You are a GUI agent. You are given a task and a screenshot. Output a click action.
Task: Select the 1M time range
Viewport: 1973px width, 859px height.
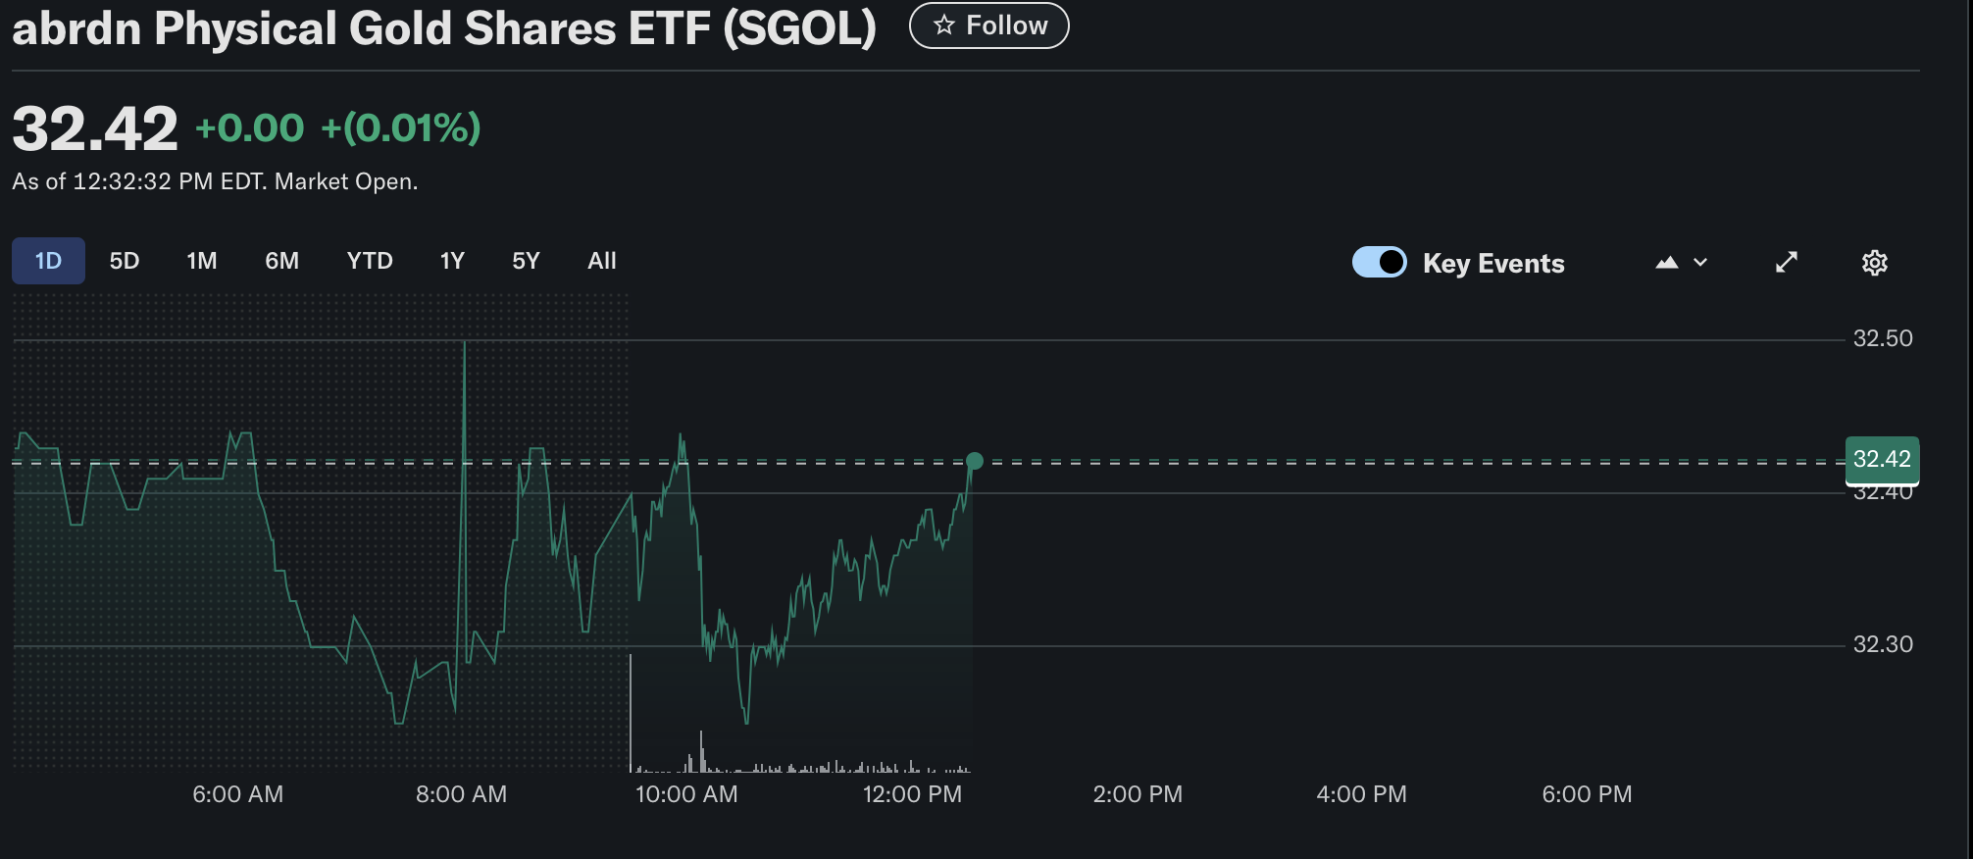point(202,261)
